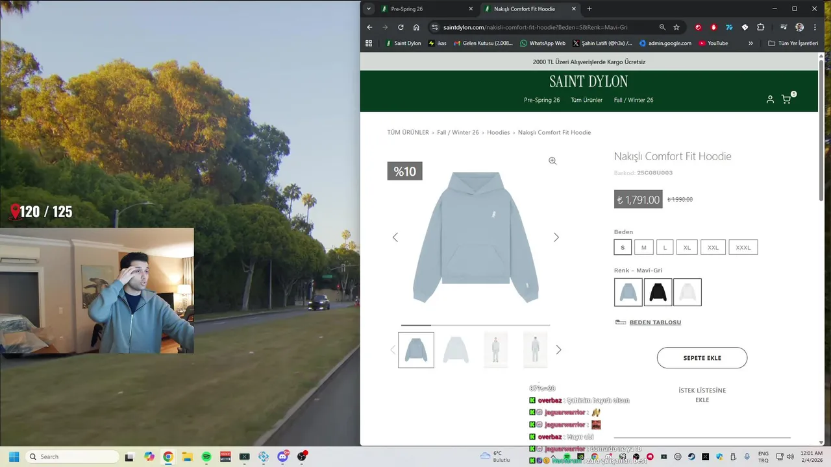Select size M
Image resolution: width=831 pixels, height=467 pixels.
pyautogui.click(x=644, y=247)
